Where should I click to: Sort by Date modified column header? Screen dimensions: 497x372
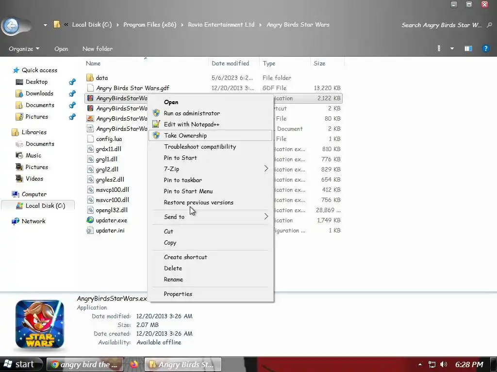230,63
